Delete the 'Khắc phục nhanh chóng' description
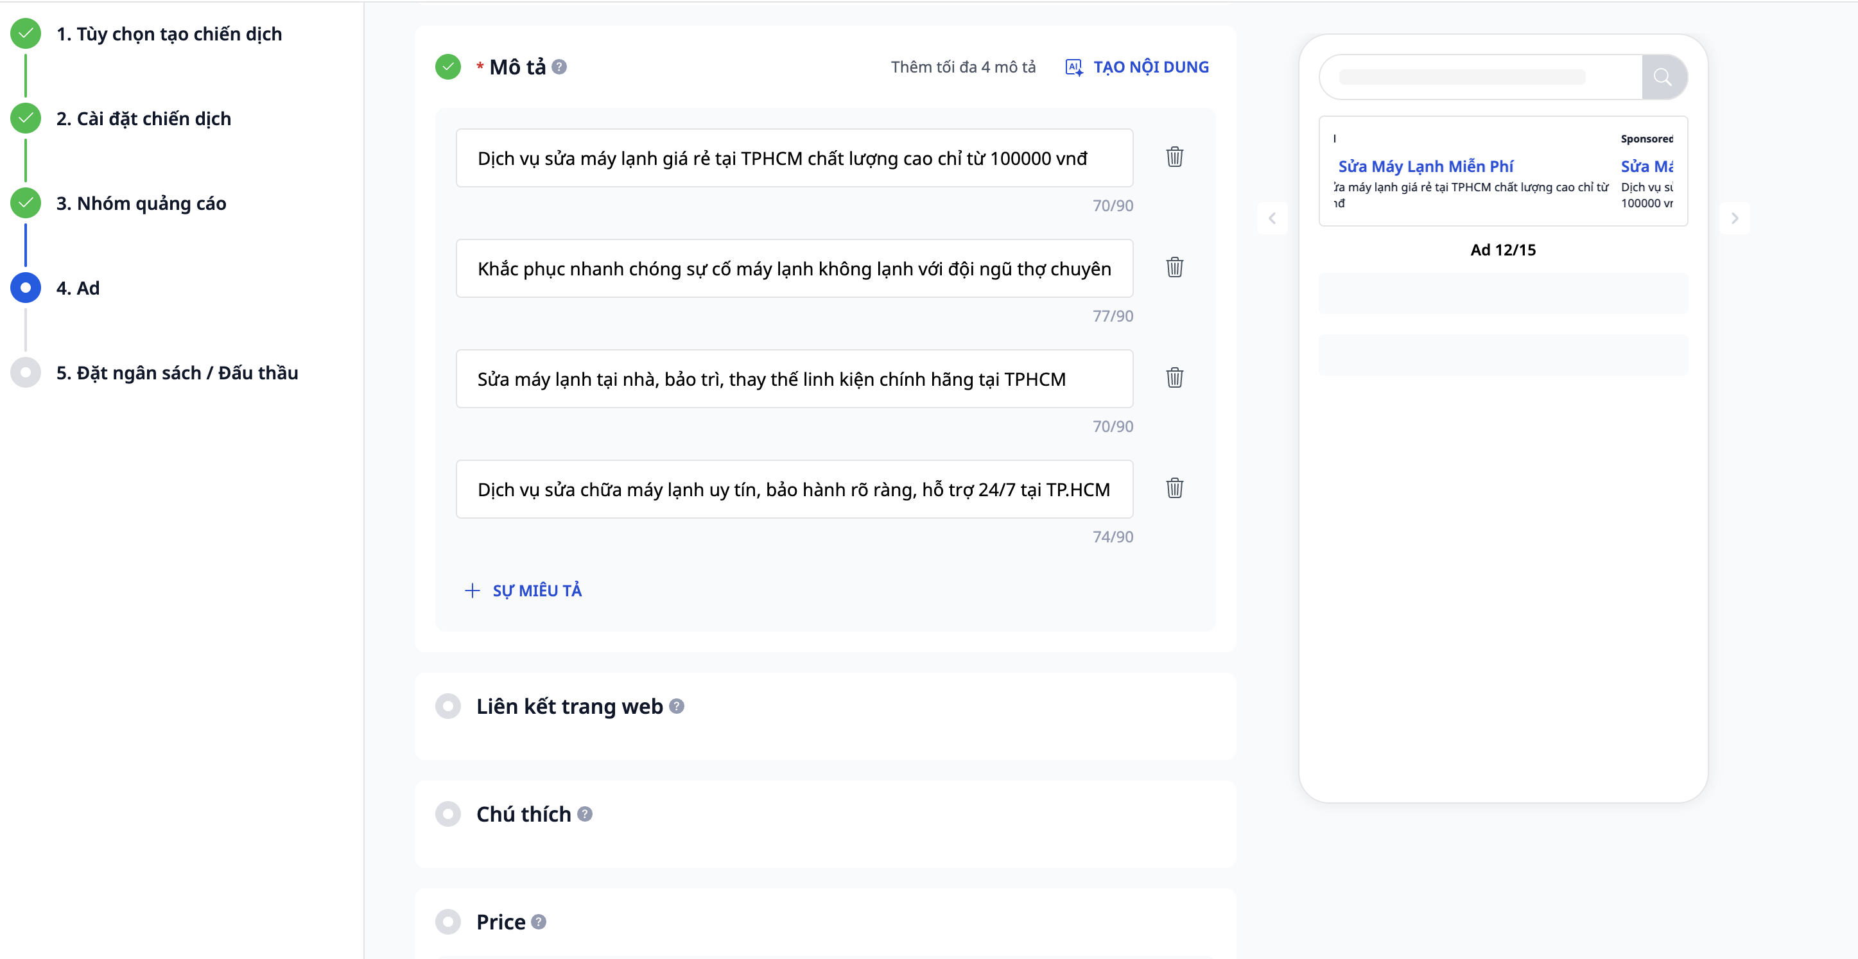The height and width of the screenshot is (959, 1858). 1174,268
